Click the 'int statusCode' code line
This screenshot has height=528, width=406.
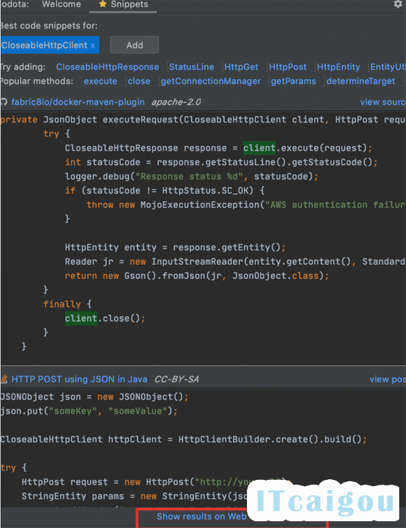tap(221, 162)
